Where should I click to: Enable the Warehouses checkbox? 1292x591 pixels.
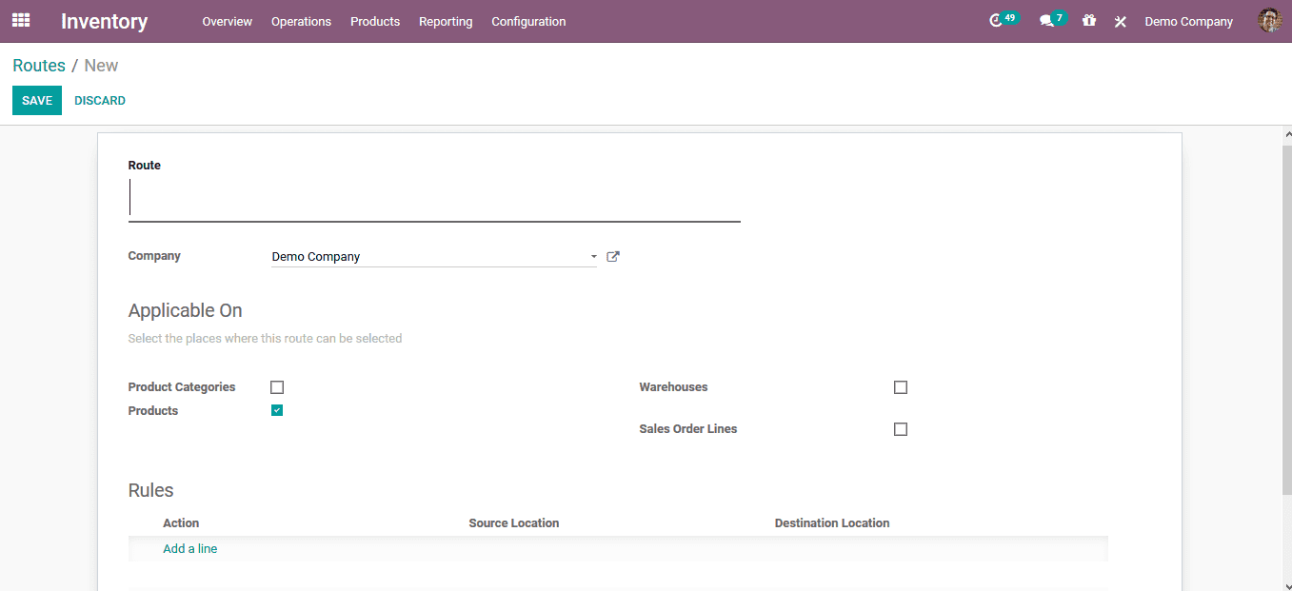pyautogui.click(x=901, y=387)
